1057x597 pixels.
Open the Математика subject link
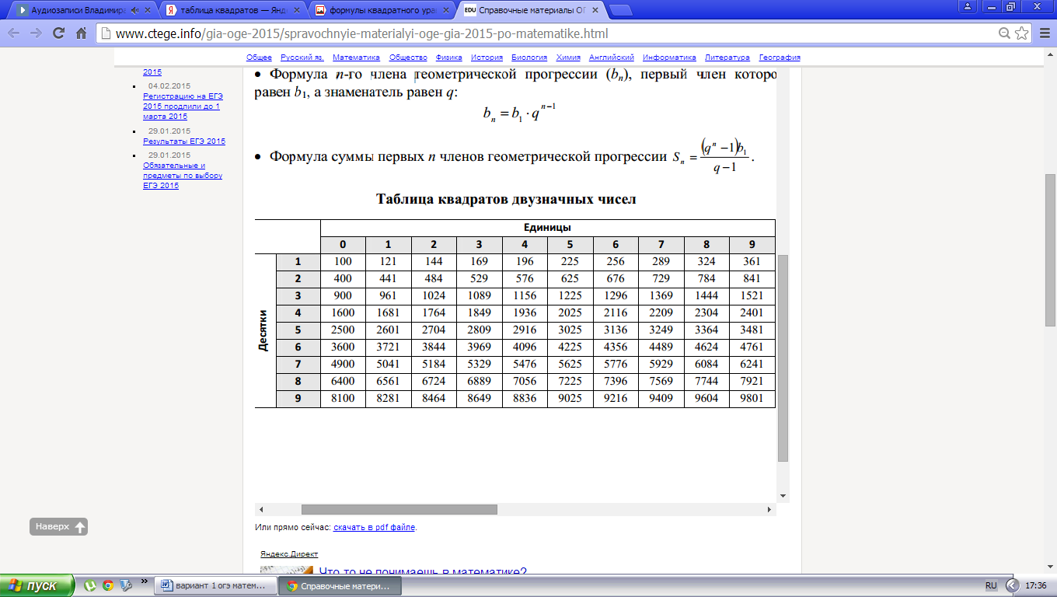tap(356, 58)
